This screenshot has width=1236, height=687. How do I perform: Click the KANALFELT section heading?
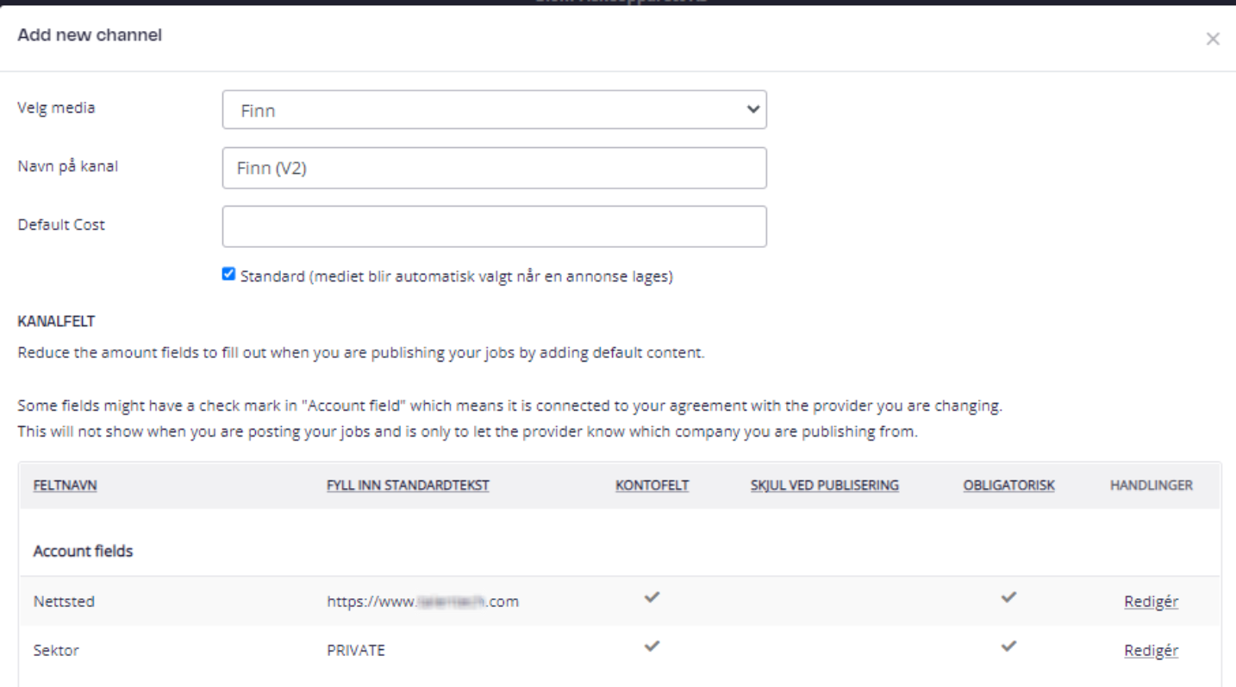tap(56, 321)
